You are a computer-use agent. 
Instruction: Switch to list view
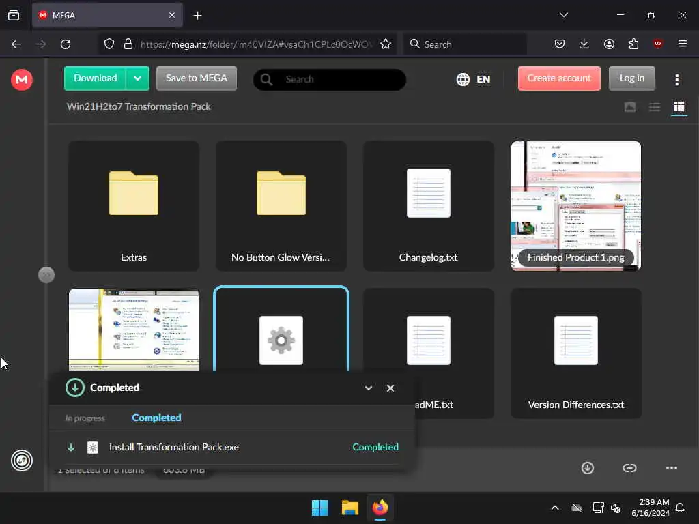click(654, 107)
